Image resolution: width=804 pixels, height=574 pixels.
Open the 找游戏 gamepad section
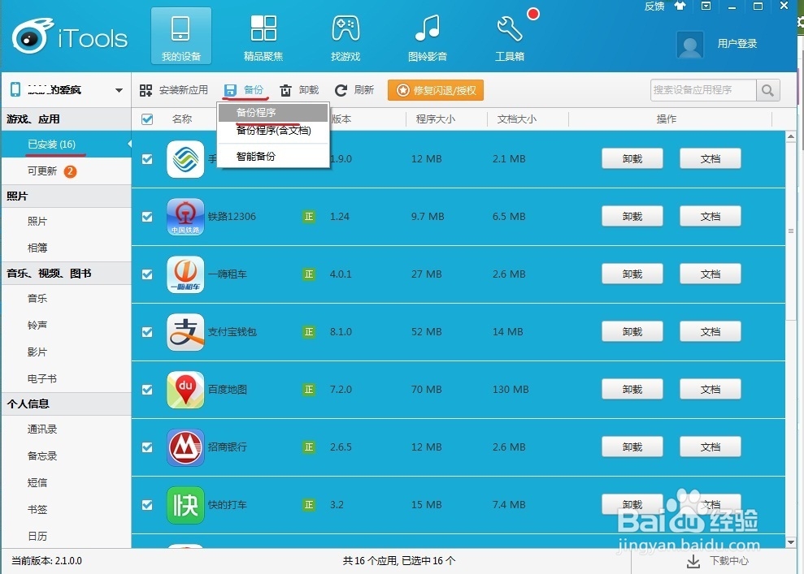click(x=346, y=35)
